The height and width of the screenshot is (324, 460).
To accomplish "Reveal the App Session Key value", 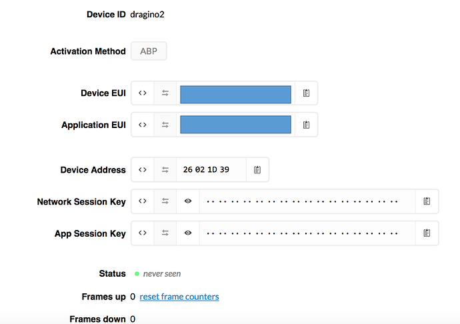I will pyautogui.click(x=188, y=233).
